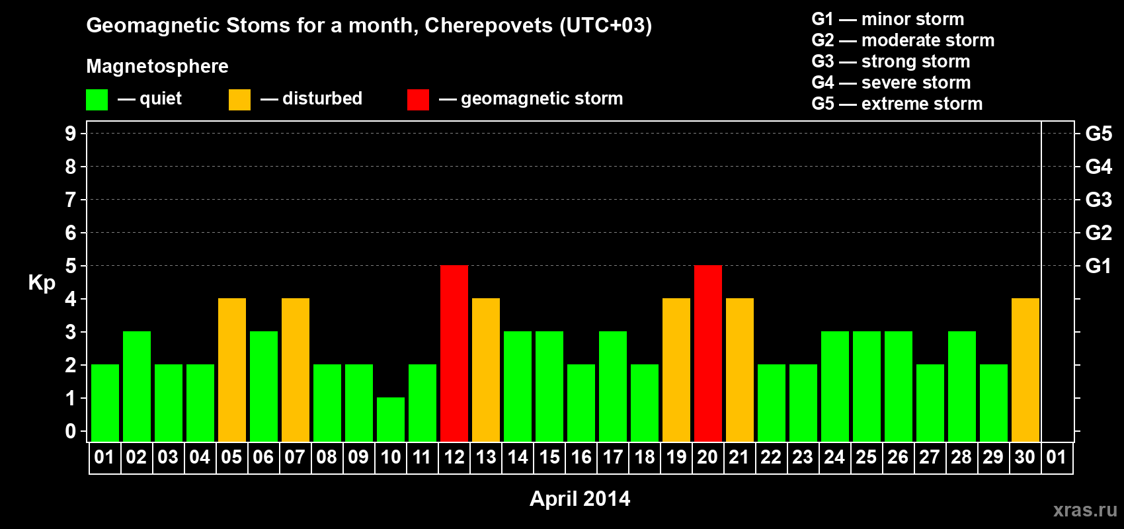Click date label 20 on the x-axis

pyautogui.click(x=707, y=458)
